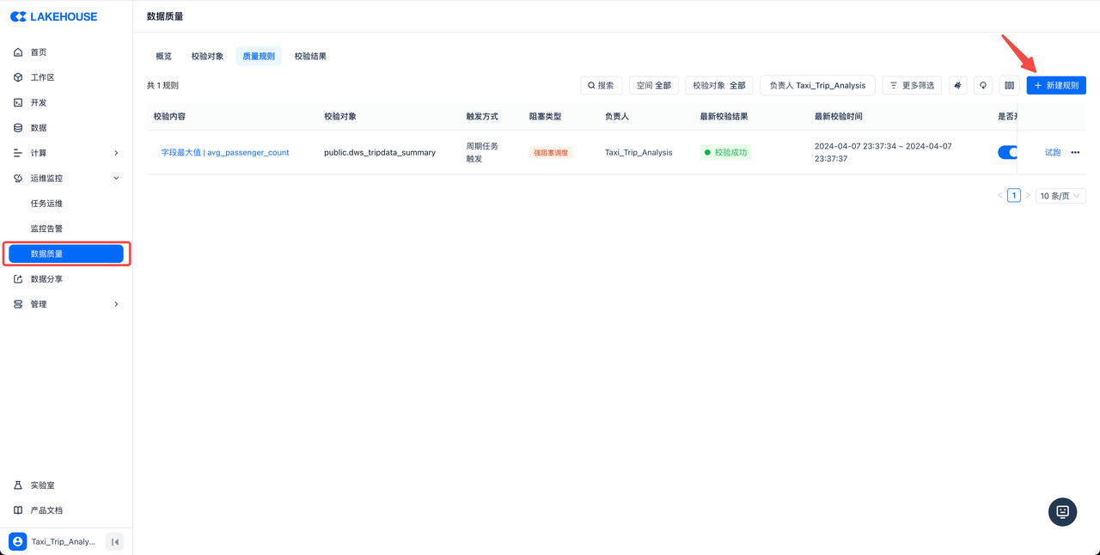Click the LAKEHOUSE logo
Viewport: 1100px width, 555px height.
coord(53,16)
